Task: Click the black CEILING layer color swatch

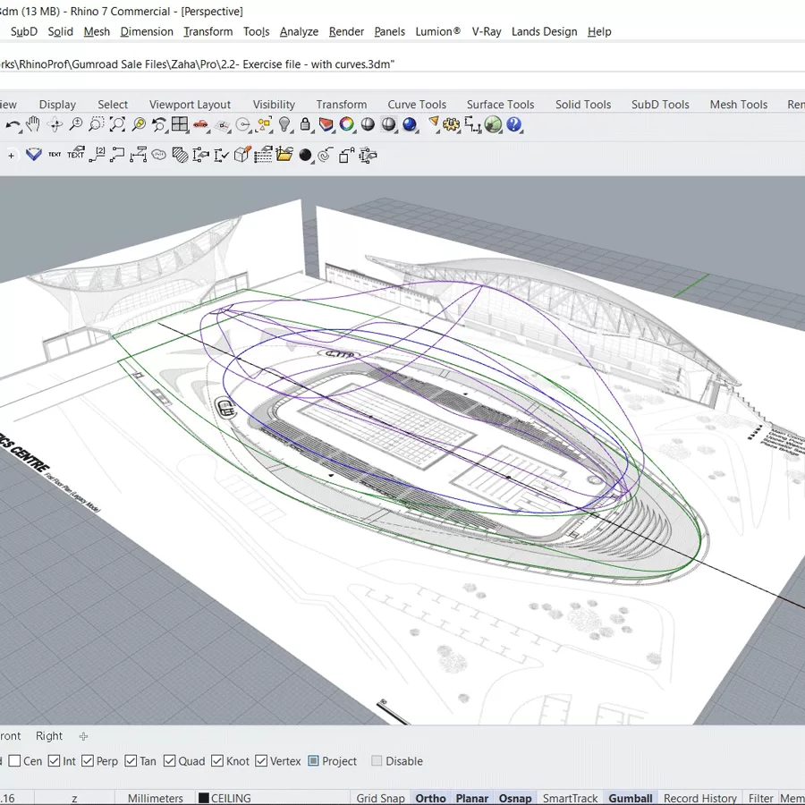Action: pyautogui.click(x=203, y=799)
